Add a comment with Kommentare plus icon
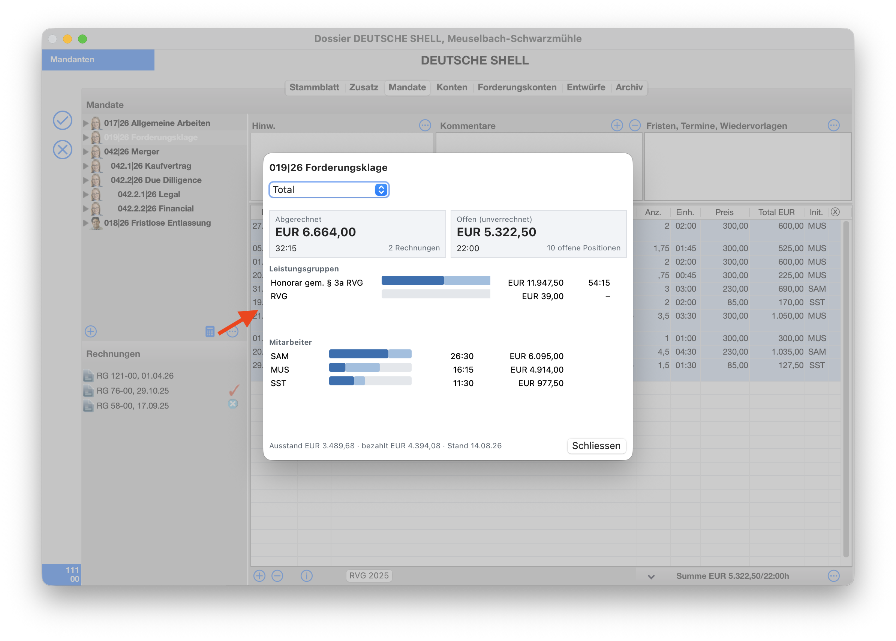896x641 pixels. (x=617, y=126)
